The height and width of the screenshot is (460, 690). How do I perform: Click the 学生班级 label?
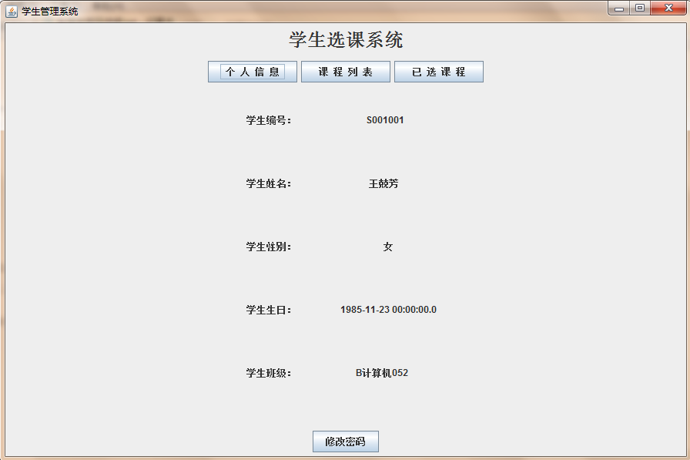(x=269, y=373)
